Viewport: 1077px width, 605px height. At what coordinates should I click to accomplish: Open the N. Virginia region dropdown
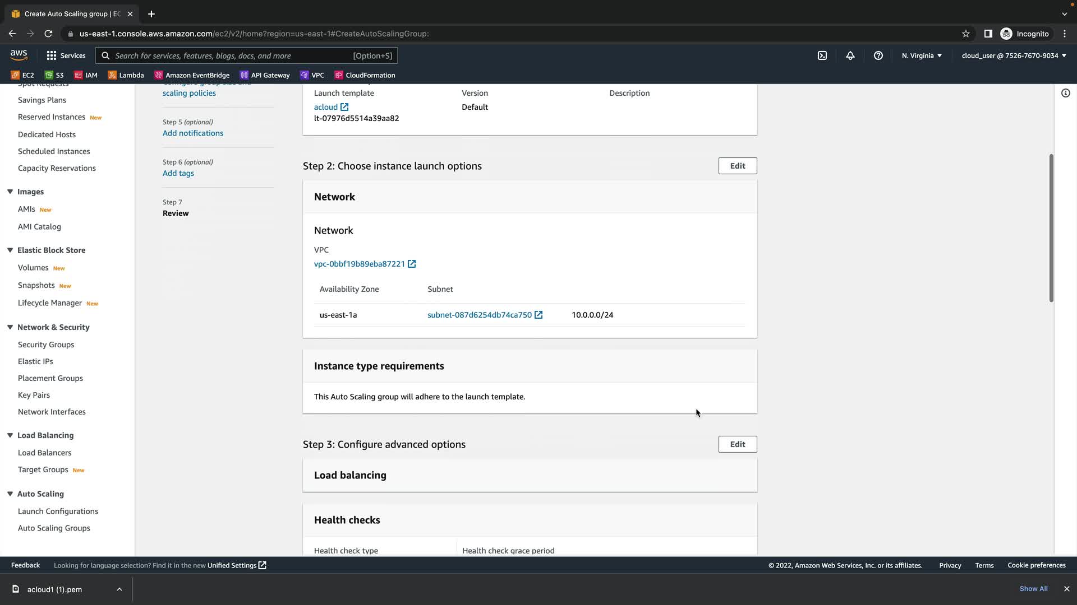pos(922,55)
